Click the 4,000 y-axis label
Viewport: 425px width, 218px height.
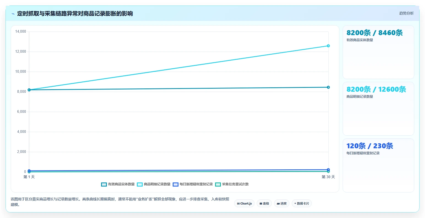pos(21,132)
